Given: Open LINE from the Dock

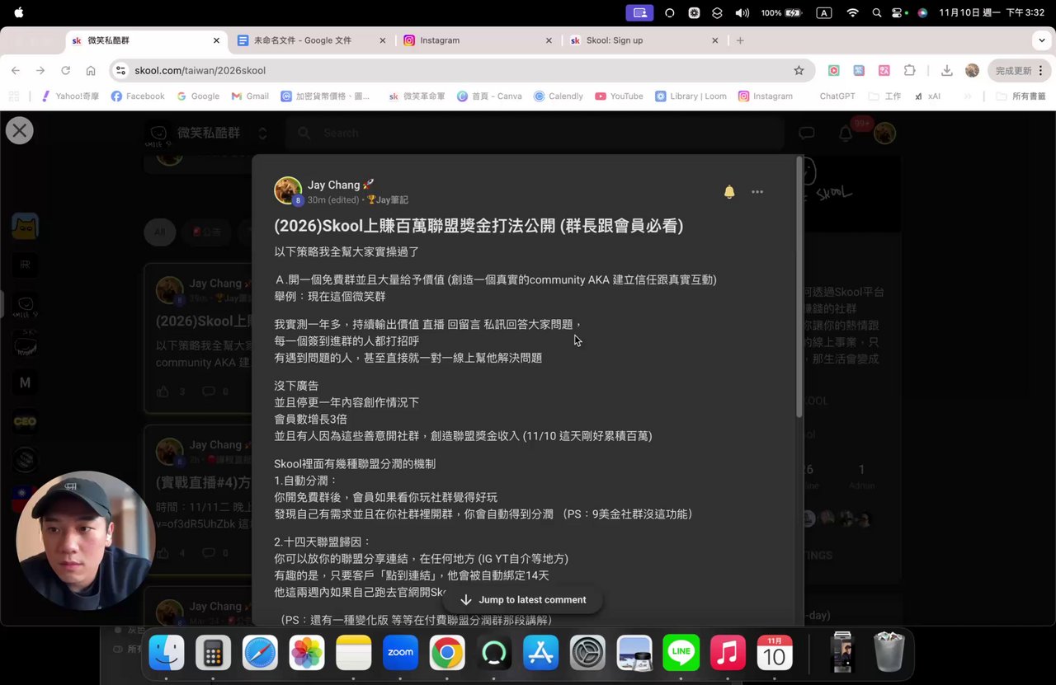Looking at the screenshot, I should 681,654.
